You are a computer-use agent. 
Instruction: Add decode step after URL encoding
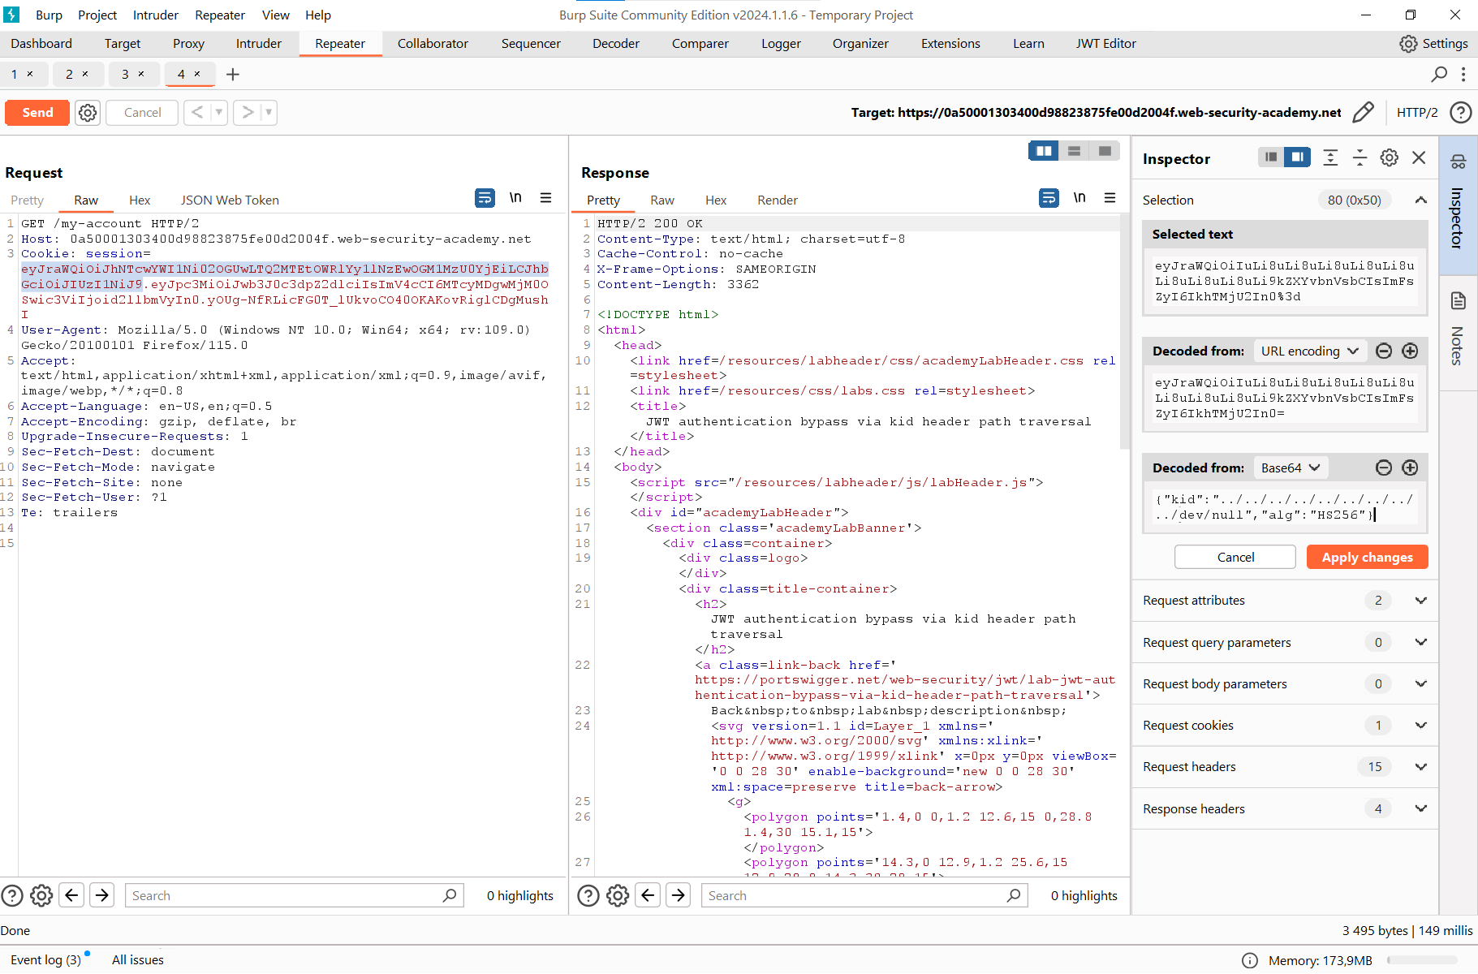(1411, 351)
